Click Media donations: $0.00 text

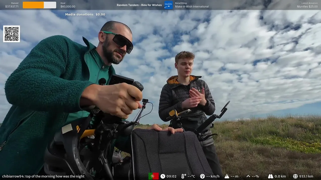[x=85, y=14]
